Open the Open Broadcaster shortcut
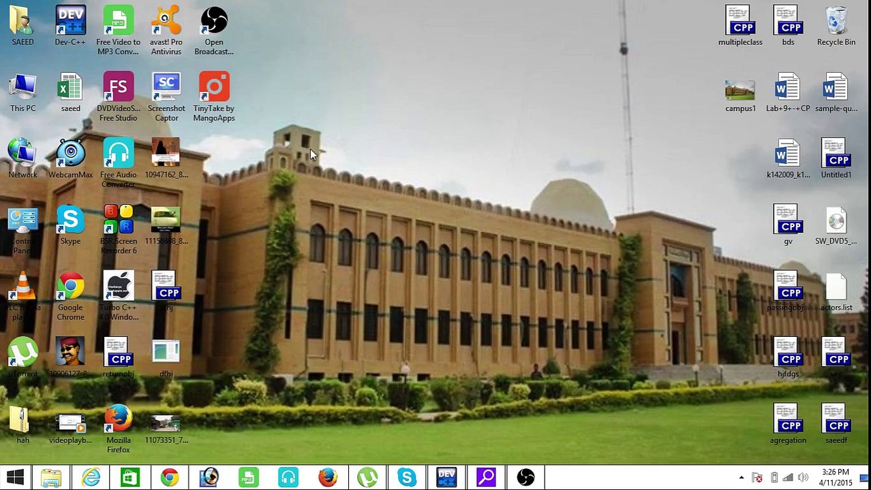 point(214,31)
